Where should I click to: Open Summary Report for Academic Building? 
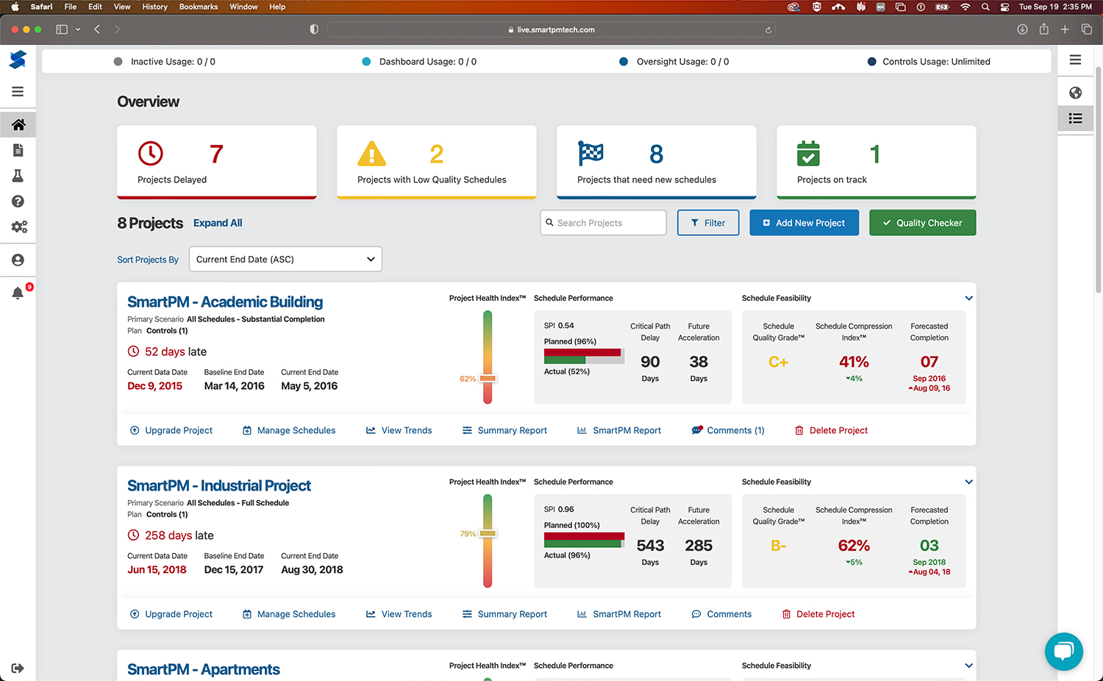coord(504,430)
